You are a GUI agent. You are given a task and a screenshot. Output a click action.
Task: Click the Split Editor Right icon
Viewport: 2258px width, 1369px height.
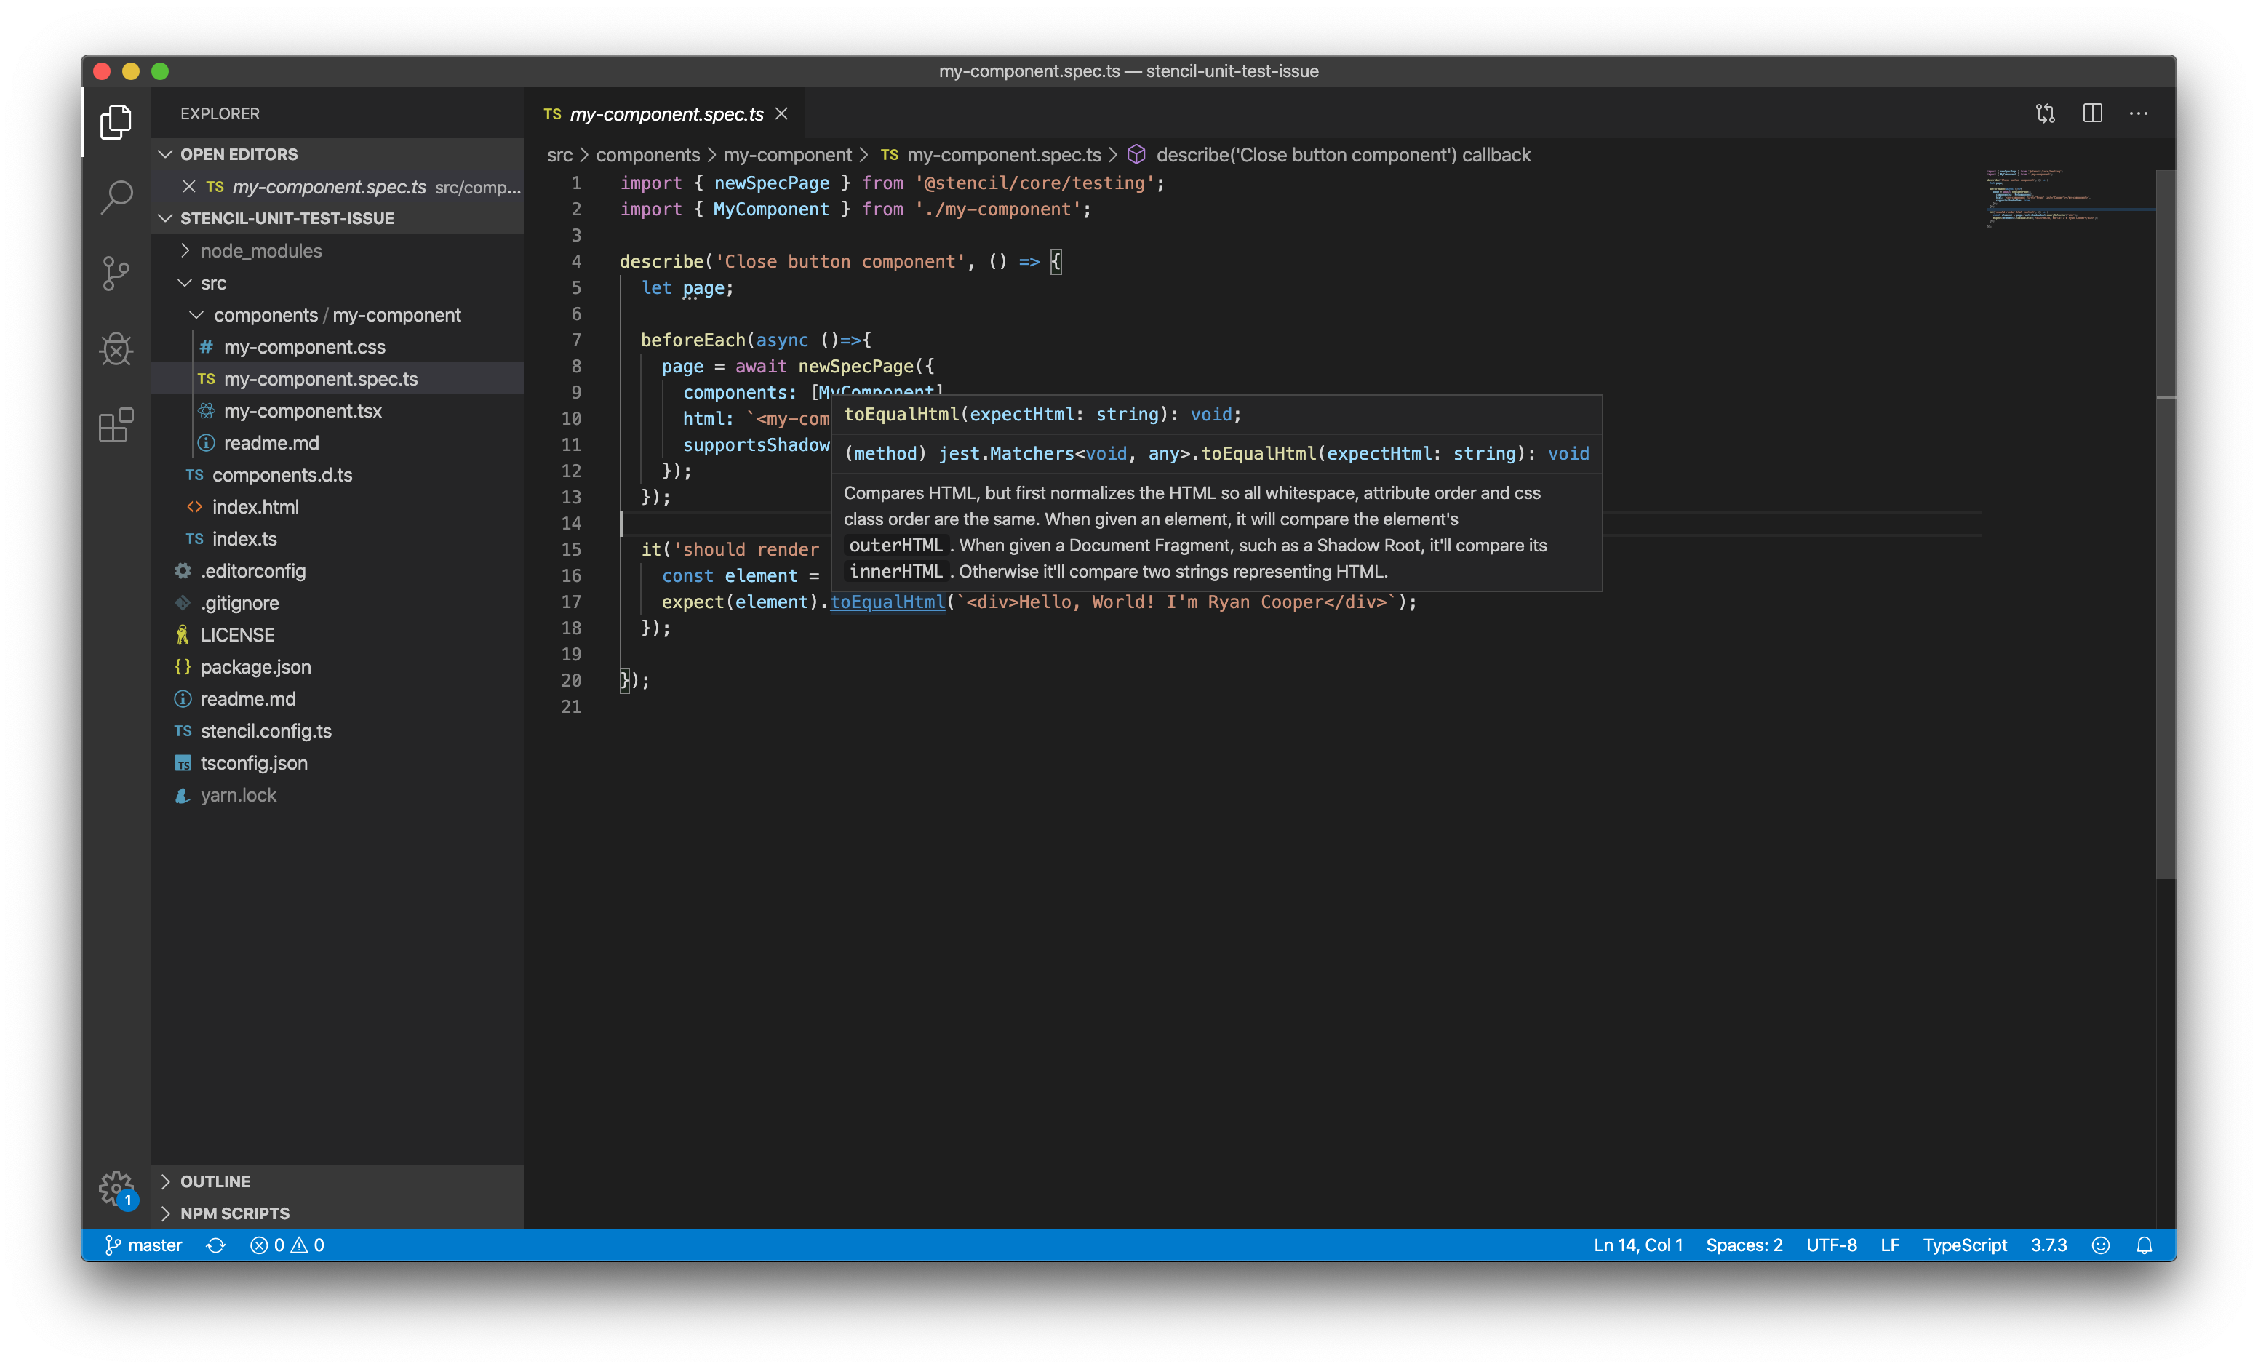point(2092,113)
